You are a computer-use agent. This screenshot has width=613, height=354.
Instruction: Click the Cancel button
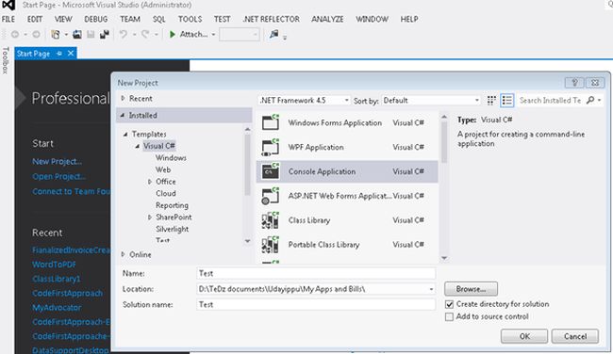pos(574,336)
